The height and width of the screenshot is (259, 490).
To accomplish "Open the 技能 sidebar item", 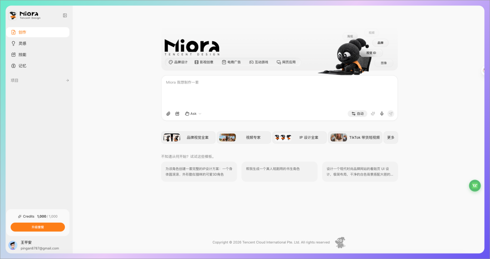I will point(38,55).
